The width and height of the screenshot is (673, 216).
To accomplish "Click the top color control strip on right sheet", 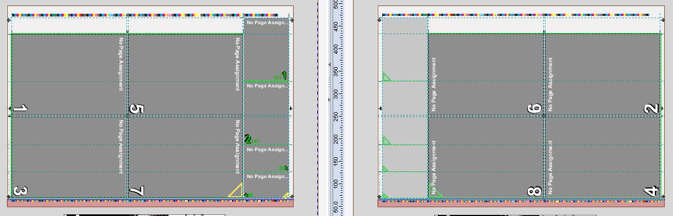I will 515,15.
